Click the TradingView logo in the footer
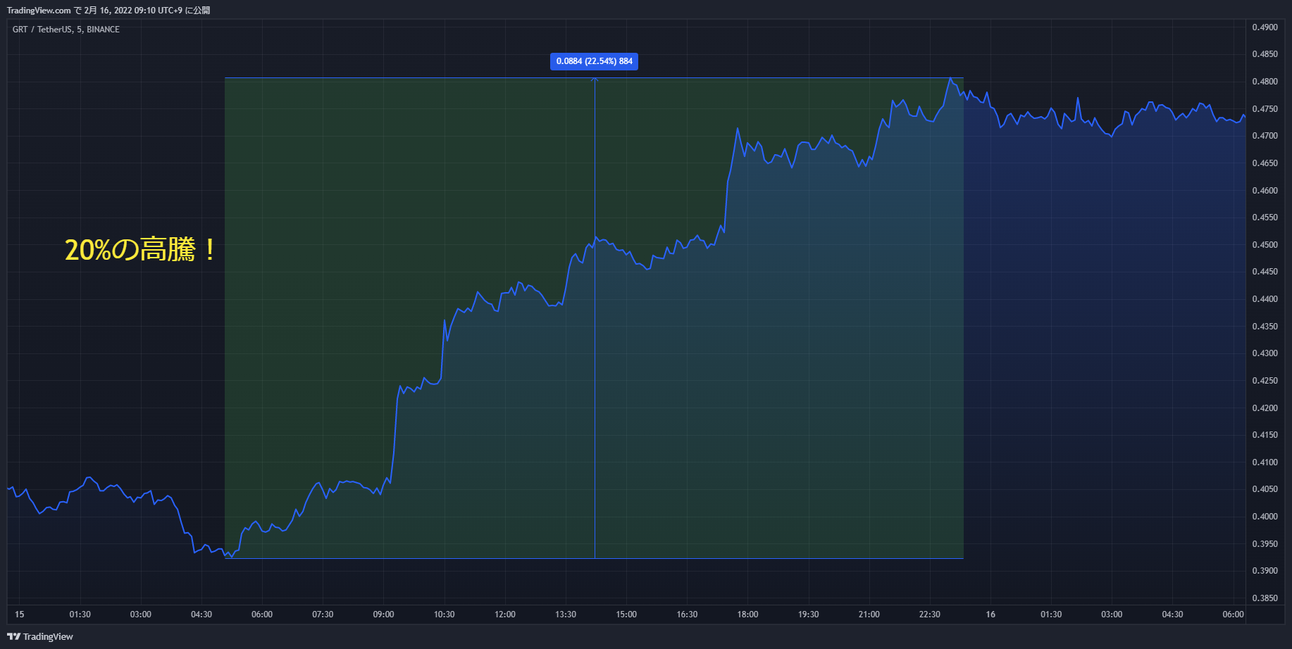This screenshot has width=1292, height=649. (x=40, y=636)
